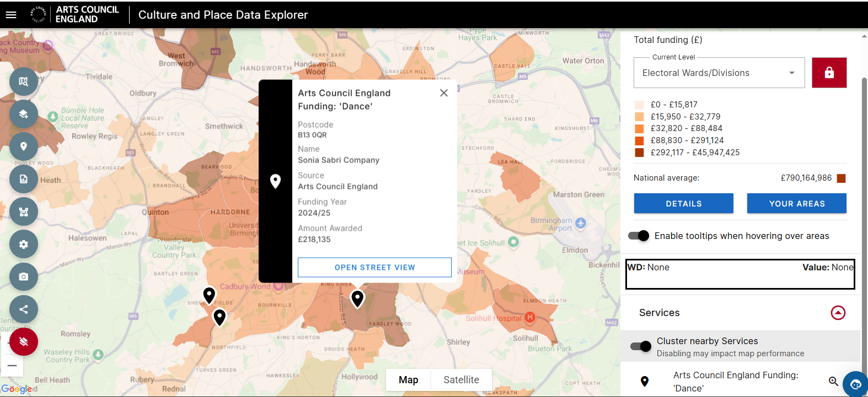This screenshot has width=868, height=397.
Task: Click OPEN STREET VIEW button
Action: 374,268
